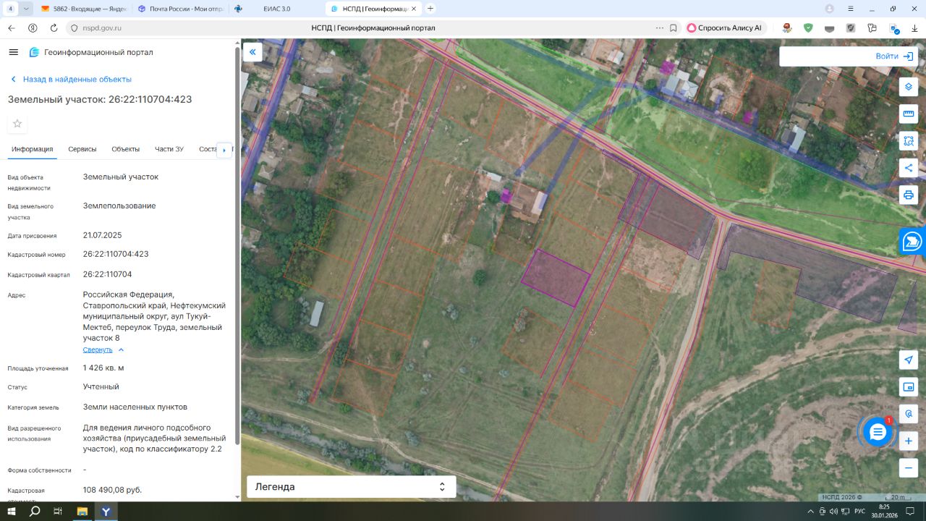Open the Windows Start menu
The height and width of the screenshot is (521, 926).
click(12, 511)
